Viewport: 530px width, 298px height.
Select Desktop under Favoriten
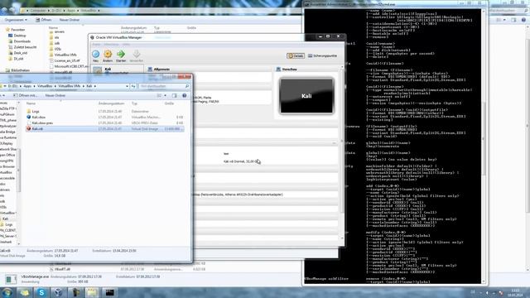click(x=20, y=36)
